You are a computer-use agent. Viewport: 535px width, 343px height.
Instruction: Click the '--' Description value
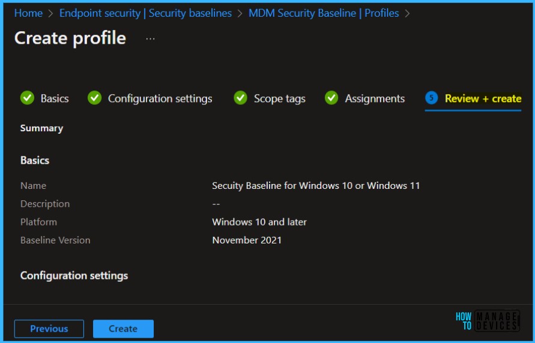click(x=216, y=204)
